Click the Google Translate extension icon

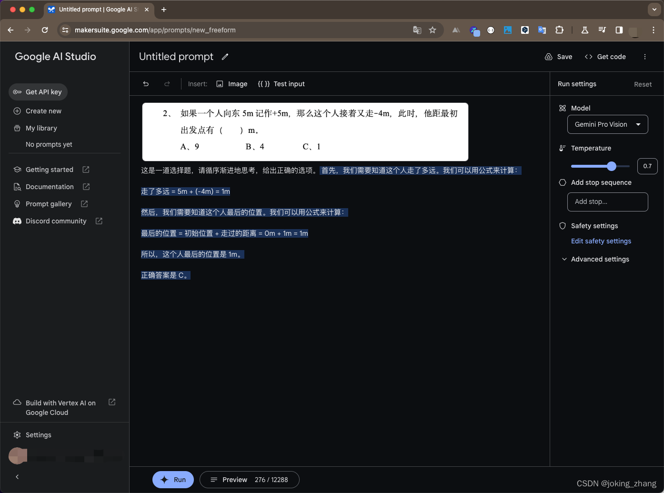click(x=542, y=30)
